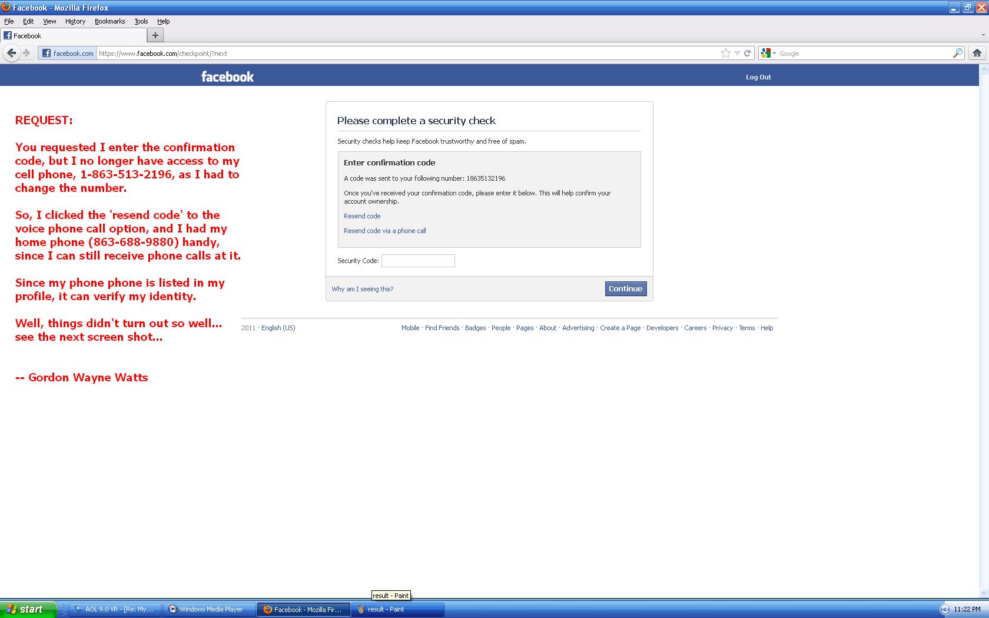This screenshot has height=618, width=989.
Task: Switch to result - Paint taskbar item
Action: point(397,609)
